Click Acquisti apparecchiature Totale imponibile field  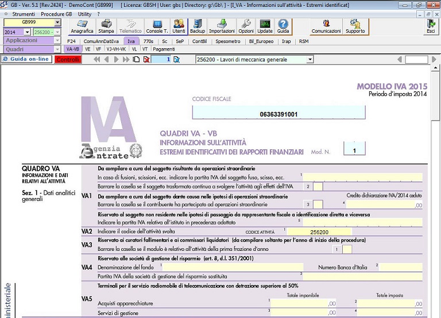(303, 303)
